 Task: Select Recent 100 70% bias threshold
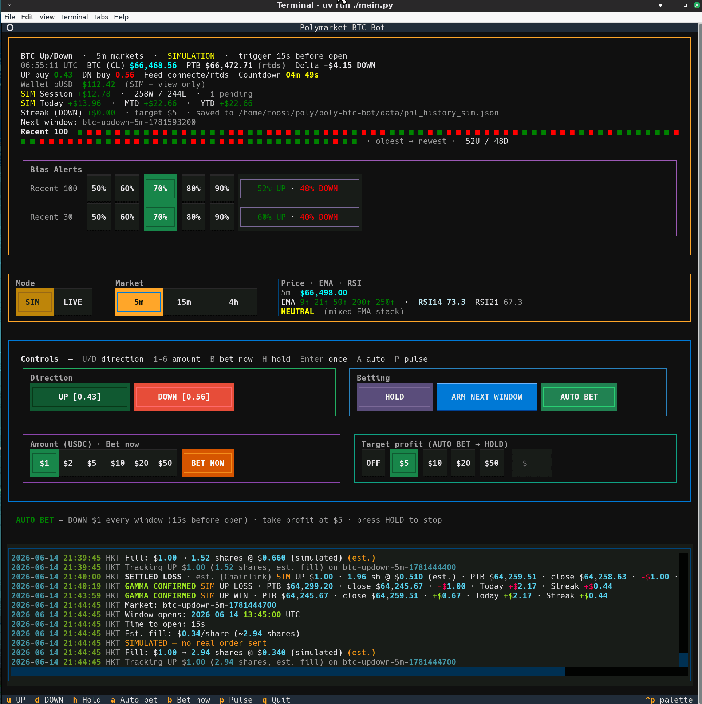tap(160, 188)
